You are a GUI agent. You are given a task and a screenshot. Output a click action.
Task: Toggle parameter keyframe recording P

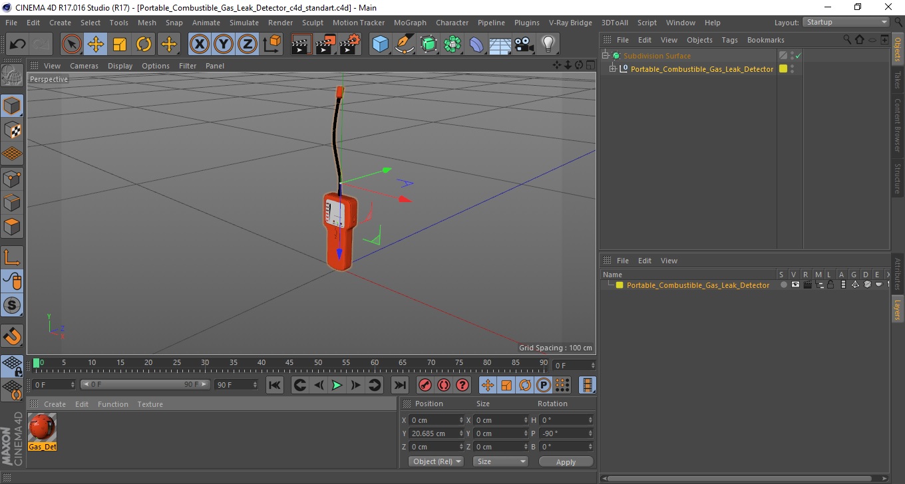tap(544, 385)
